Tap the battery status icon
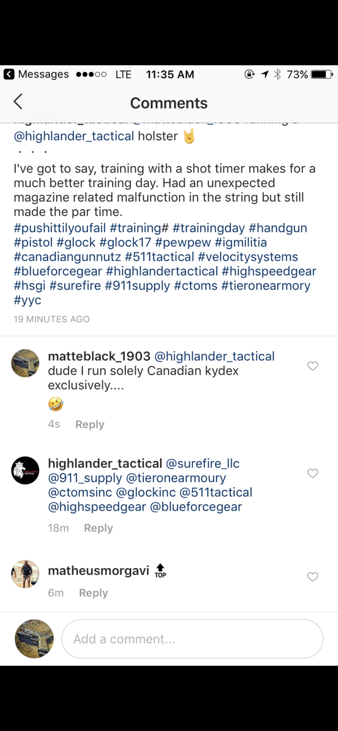This screenshot has height=731, width=338. pos(322,74)
